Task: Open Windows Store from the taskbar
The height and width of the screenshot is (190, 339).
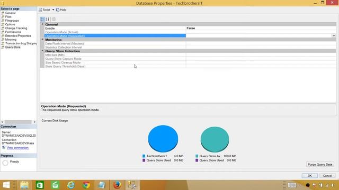Action: coord(40,185)
